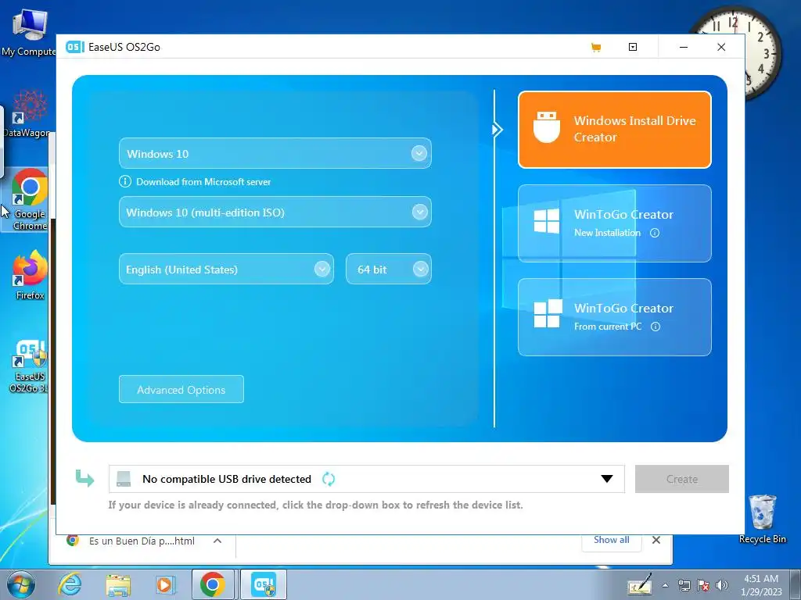Select WinToGo Creator From current PC option

coord(615,317)
